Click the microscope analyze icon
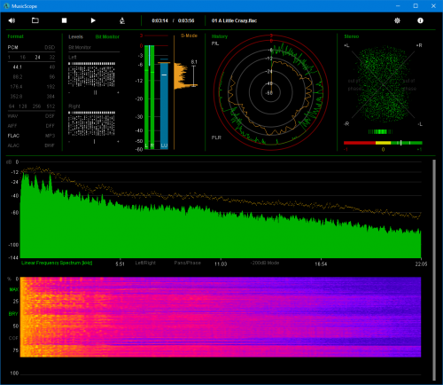443x385 pixels. pos(122,20)
